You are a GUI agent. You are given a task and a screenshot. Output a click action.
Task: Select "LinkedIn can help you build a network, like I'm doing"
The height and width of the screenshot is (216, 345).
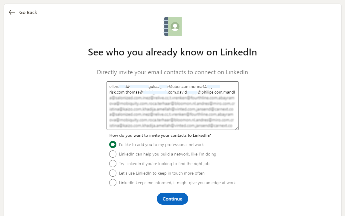tap(113, 154)
